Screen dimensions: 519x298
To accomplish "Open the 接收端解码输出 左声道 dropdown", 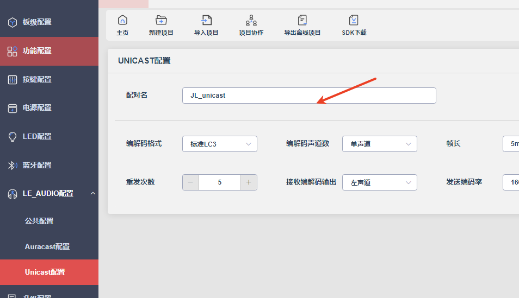I will [x=380, y=182].
